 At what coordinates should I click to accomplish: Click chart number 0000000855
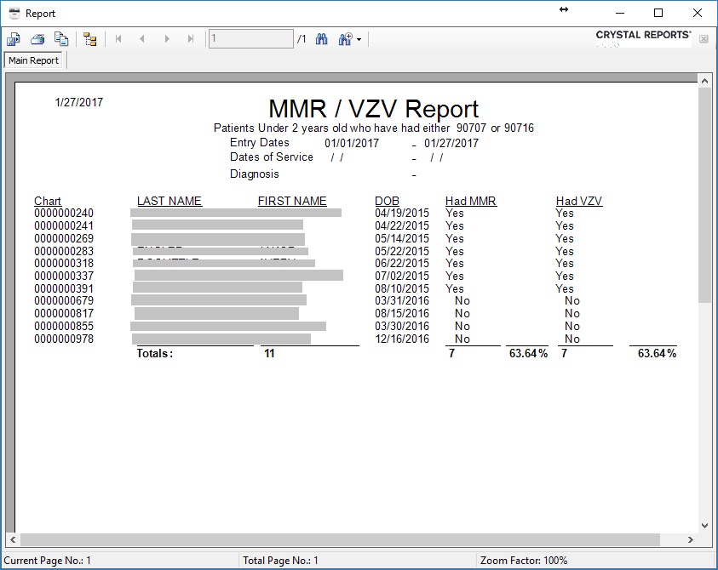pos(64,327)
